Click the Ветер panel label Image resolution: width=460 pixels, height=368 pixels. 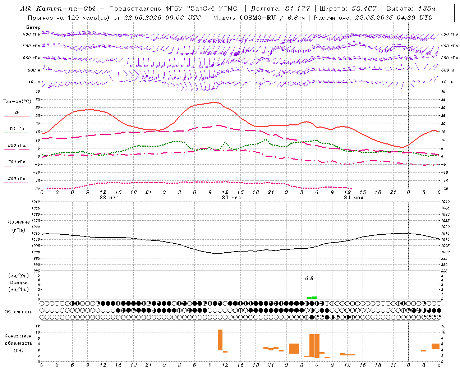(x=33, y=27)
